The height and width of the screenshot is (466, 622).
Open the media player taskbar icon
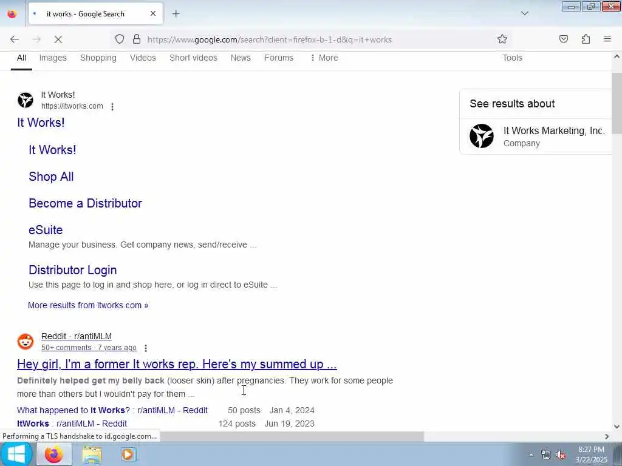tap(128, 454)
